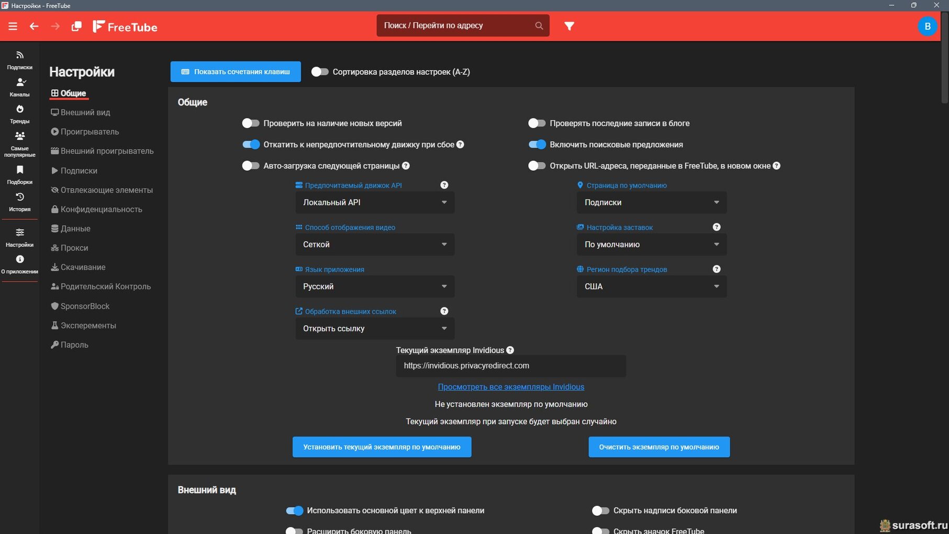949x534 pixels.
Task: Show help for Предпочитаемый движок API
Action: click(444, 185)
